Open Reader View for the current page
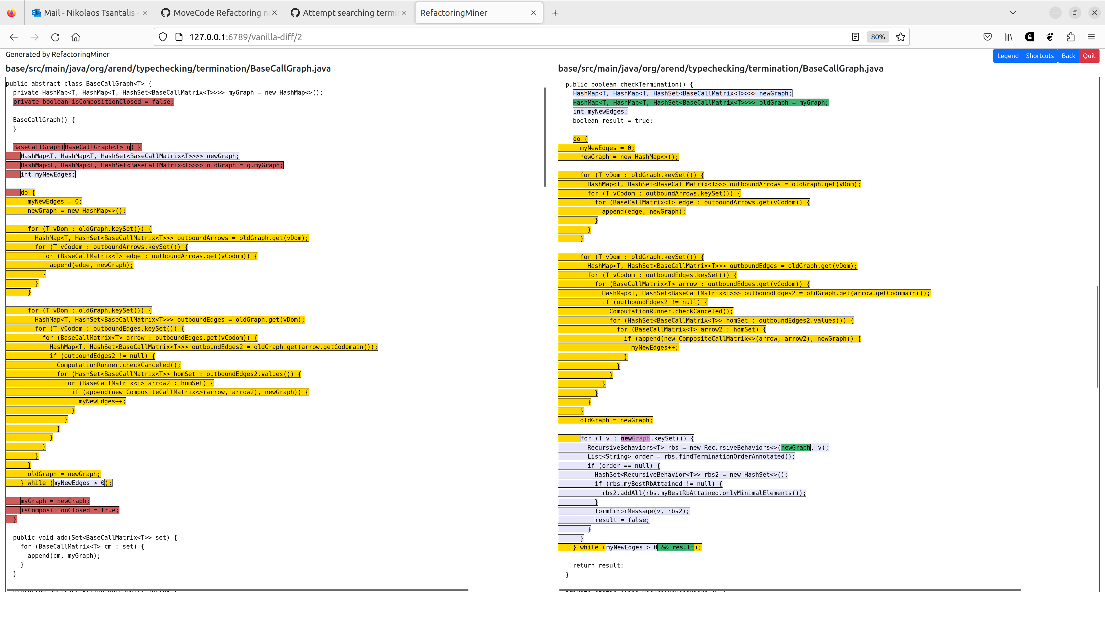 coord(855,37)
